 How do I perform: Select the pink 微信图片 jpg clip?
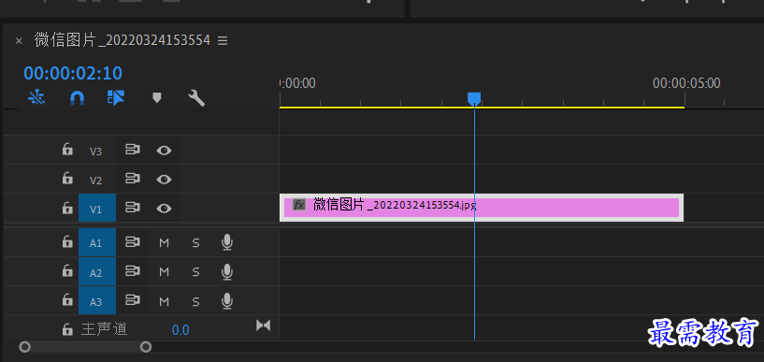pos(482,208)
